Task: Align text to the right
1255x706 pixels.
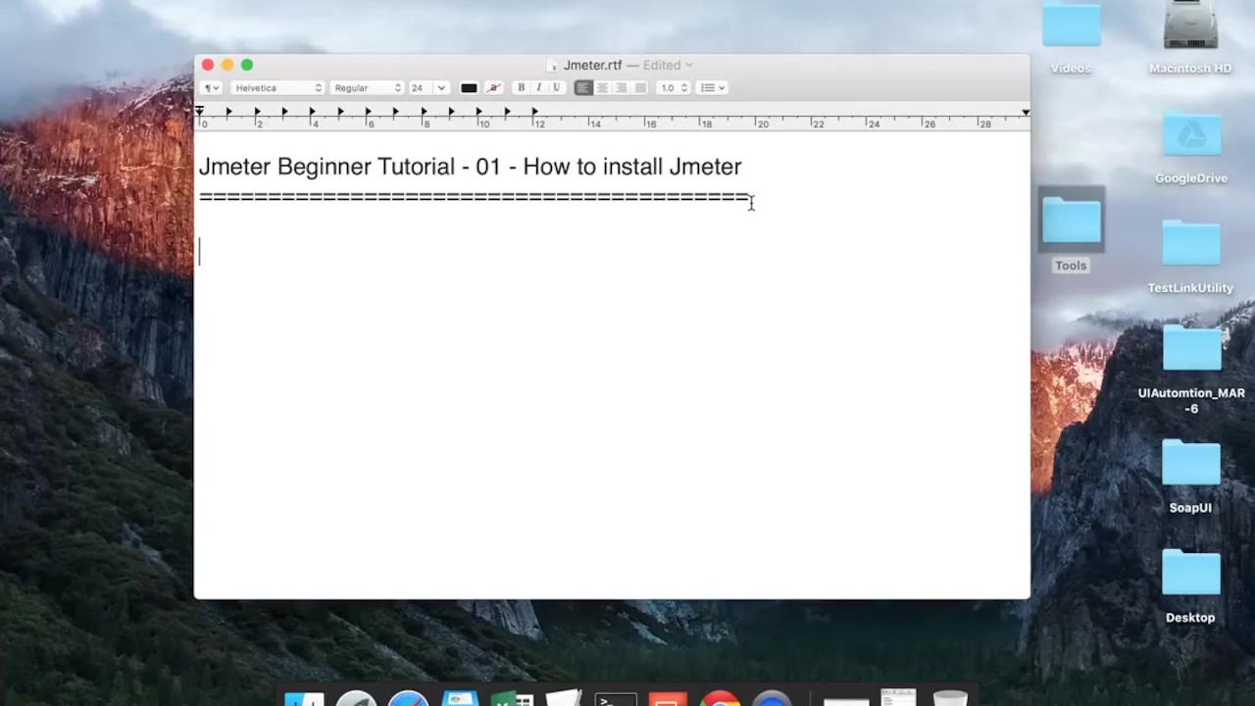Action: point(621,88)
